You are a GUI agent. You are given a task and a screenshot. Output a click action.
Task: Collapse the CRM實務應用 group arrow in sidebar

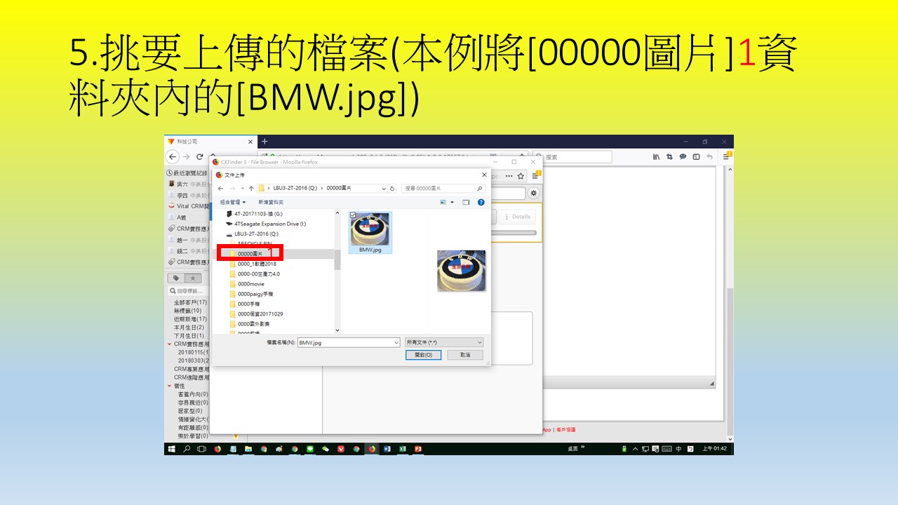(x=169, y=344)
